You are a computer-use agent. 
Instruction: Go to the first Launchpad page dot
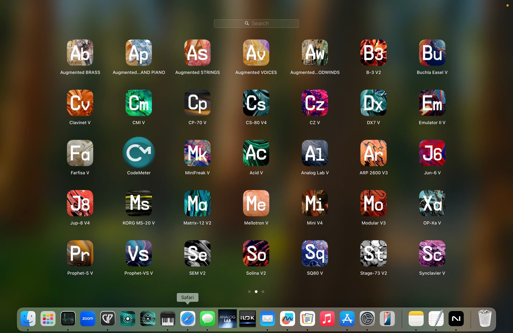pyautogui.click(x=249, y=292)
